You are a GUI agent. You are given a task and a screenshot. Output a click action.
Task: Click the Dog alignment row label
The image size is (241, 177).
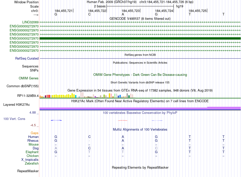coord(36,148)
